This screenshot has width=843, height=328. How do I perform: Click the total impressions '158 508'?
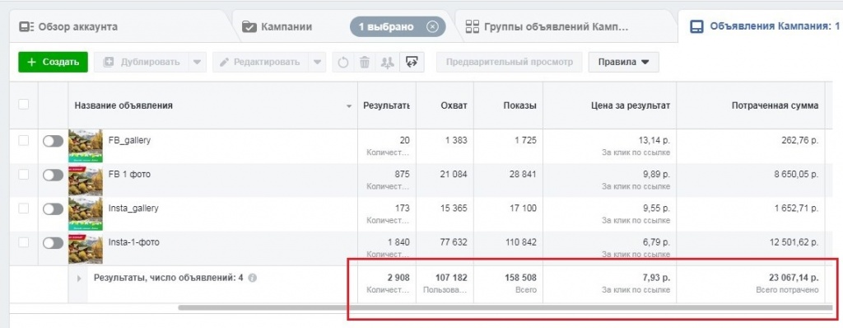pos(519,278)
